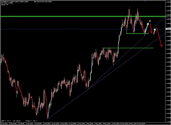Select the short green support line under the double top
Screen dimensions: 171x125
tap(137, 33)
